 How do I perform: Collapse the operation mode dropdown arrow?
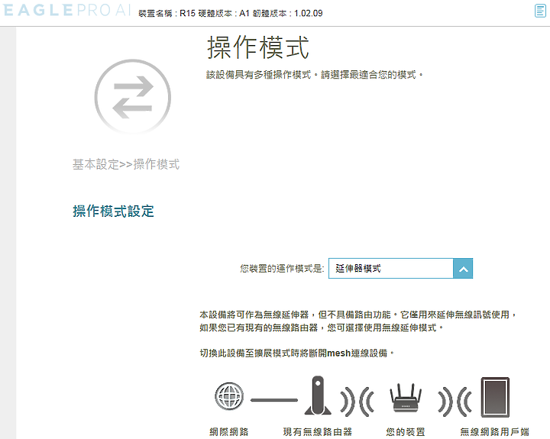463,269
